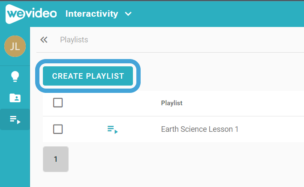This screenshot has width=304, height=187.
Task: Check the Earth Science Lesson 1 checkbox
Action: click(58, 129)
